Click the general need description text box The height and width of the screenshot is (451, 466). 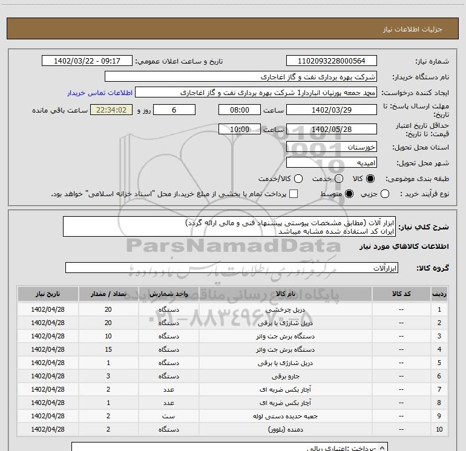pos(229,227)
